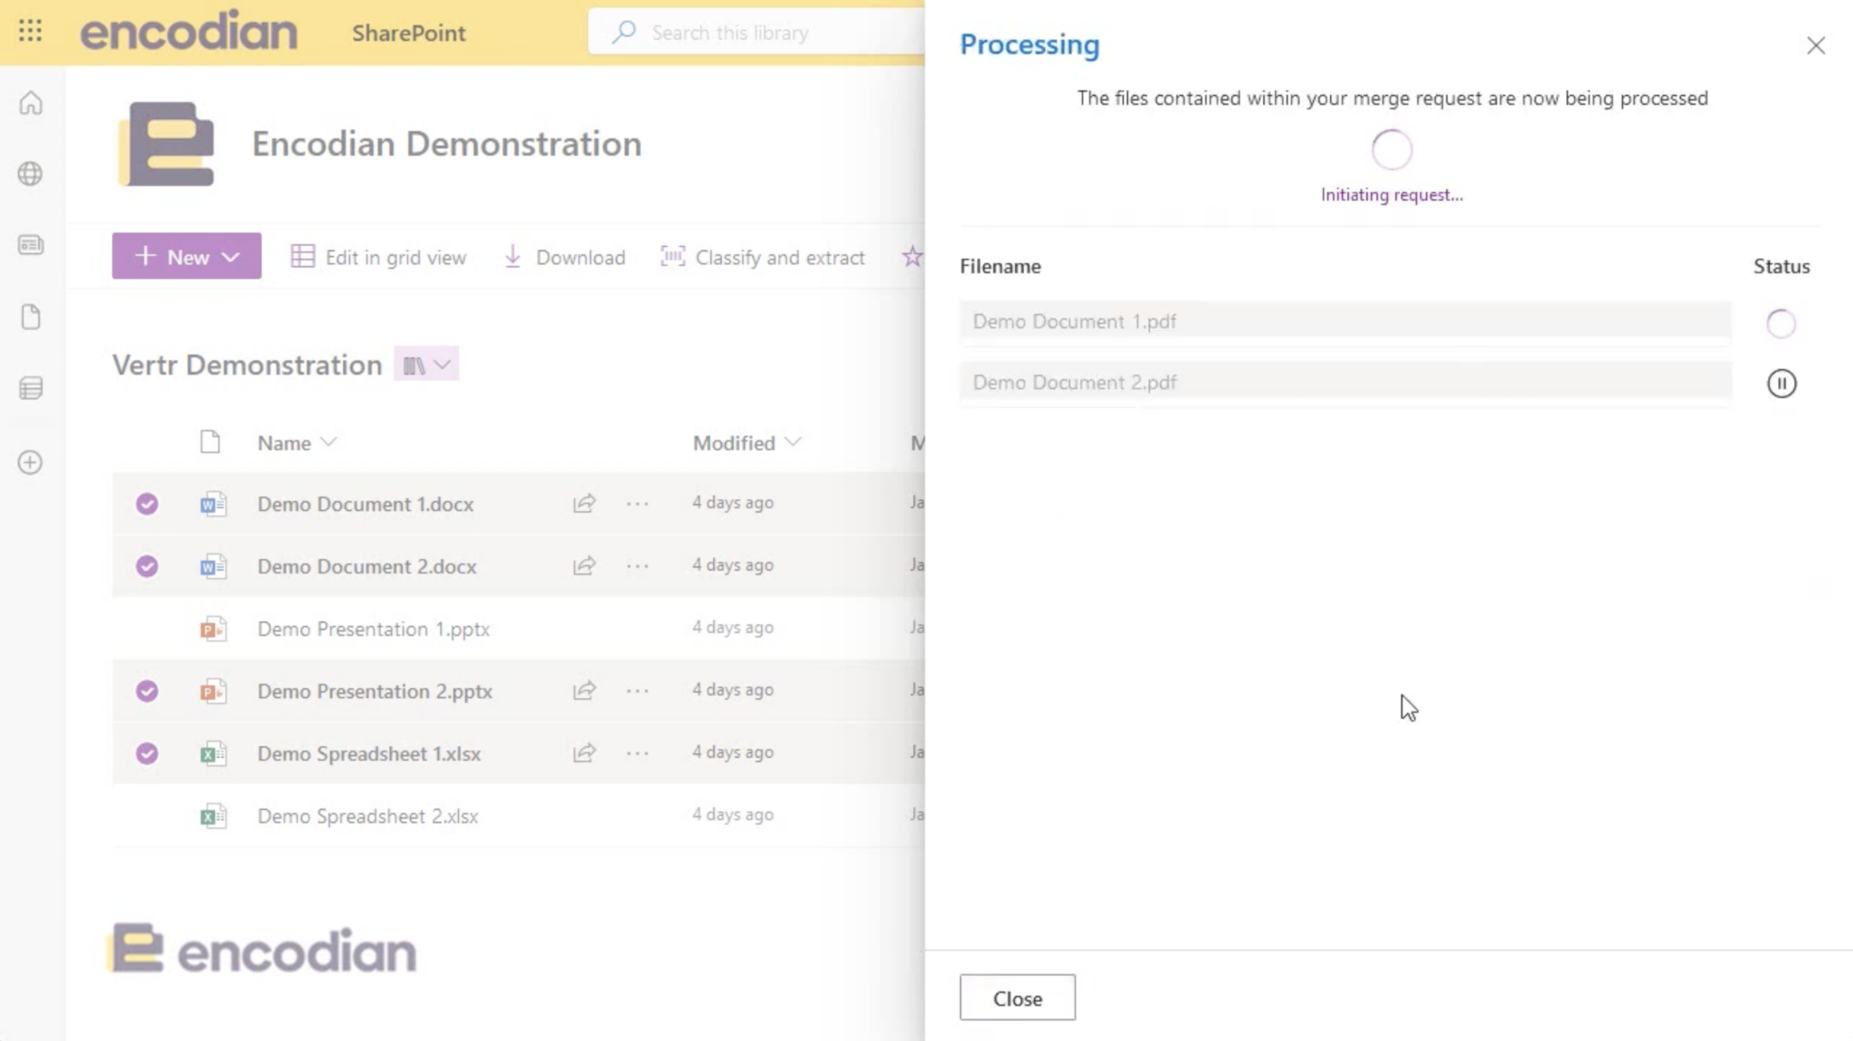Share Demo Document 2.docx via share icon

584,565
